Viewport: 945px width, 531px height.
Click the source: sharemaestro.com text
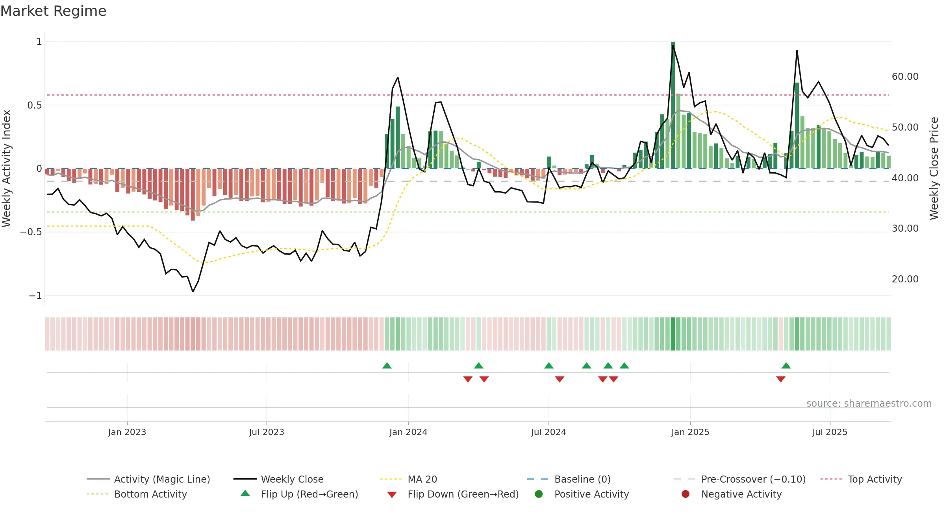click(869, 404)
